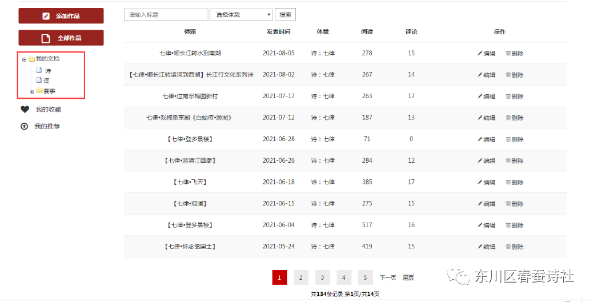Viewport: 593px width, 302px height.
Task: Open the 选择体裁 dropdown
Action: click(x=241, y=15)
